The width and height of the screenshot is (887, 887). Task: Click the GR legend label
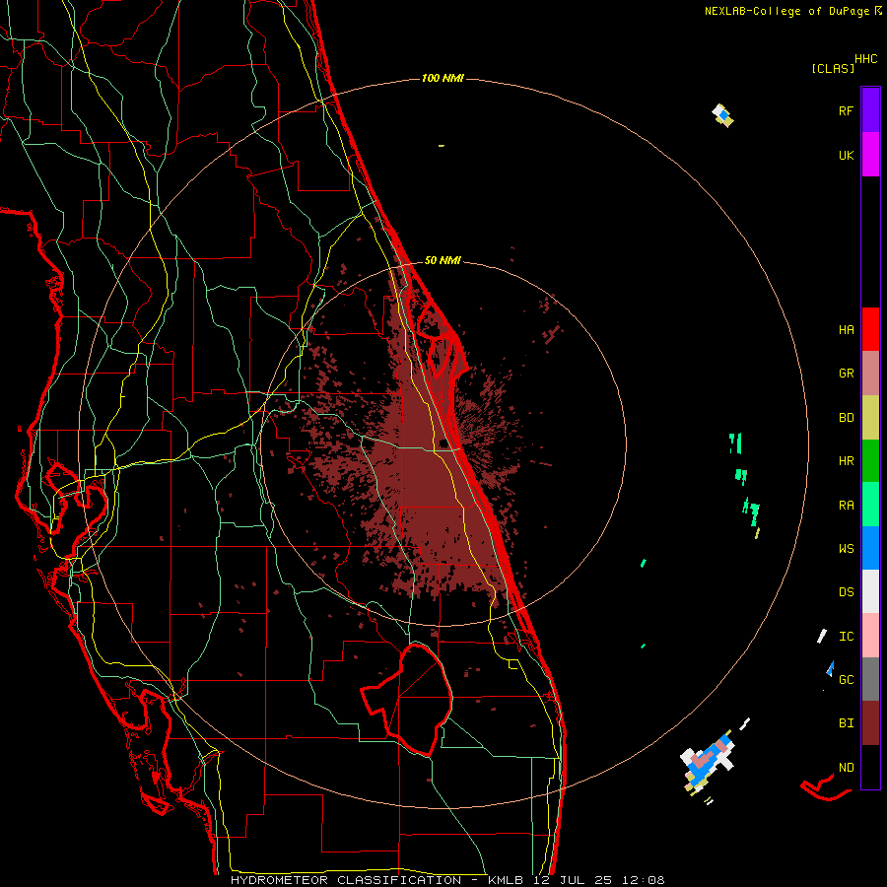846,374
